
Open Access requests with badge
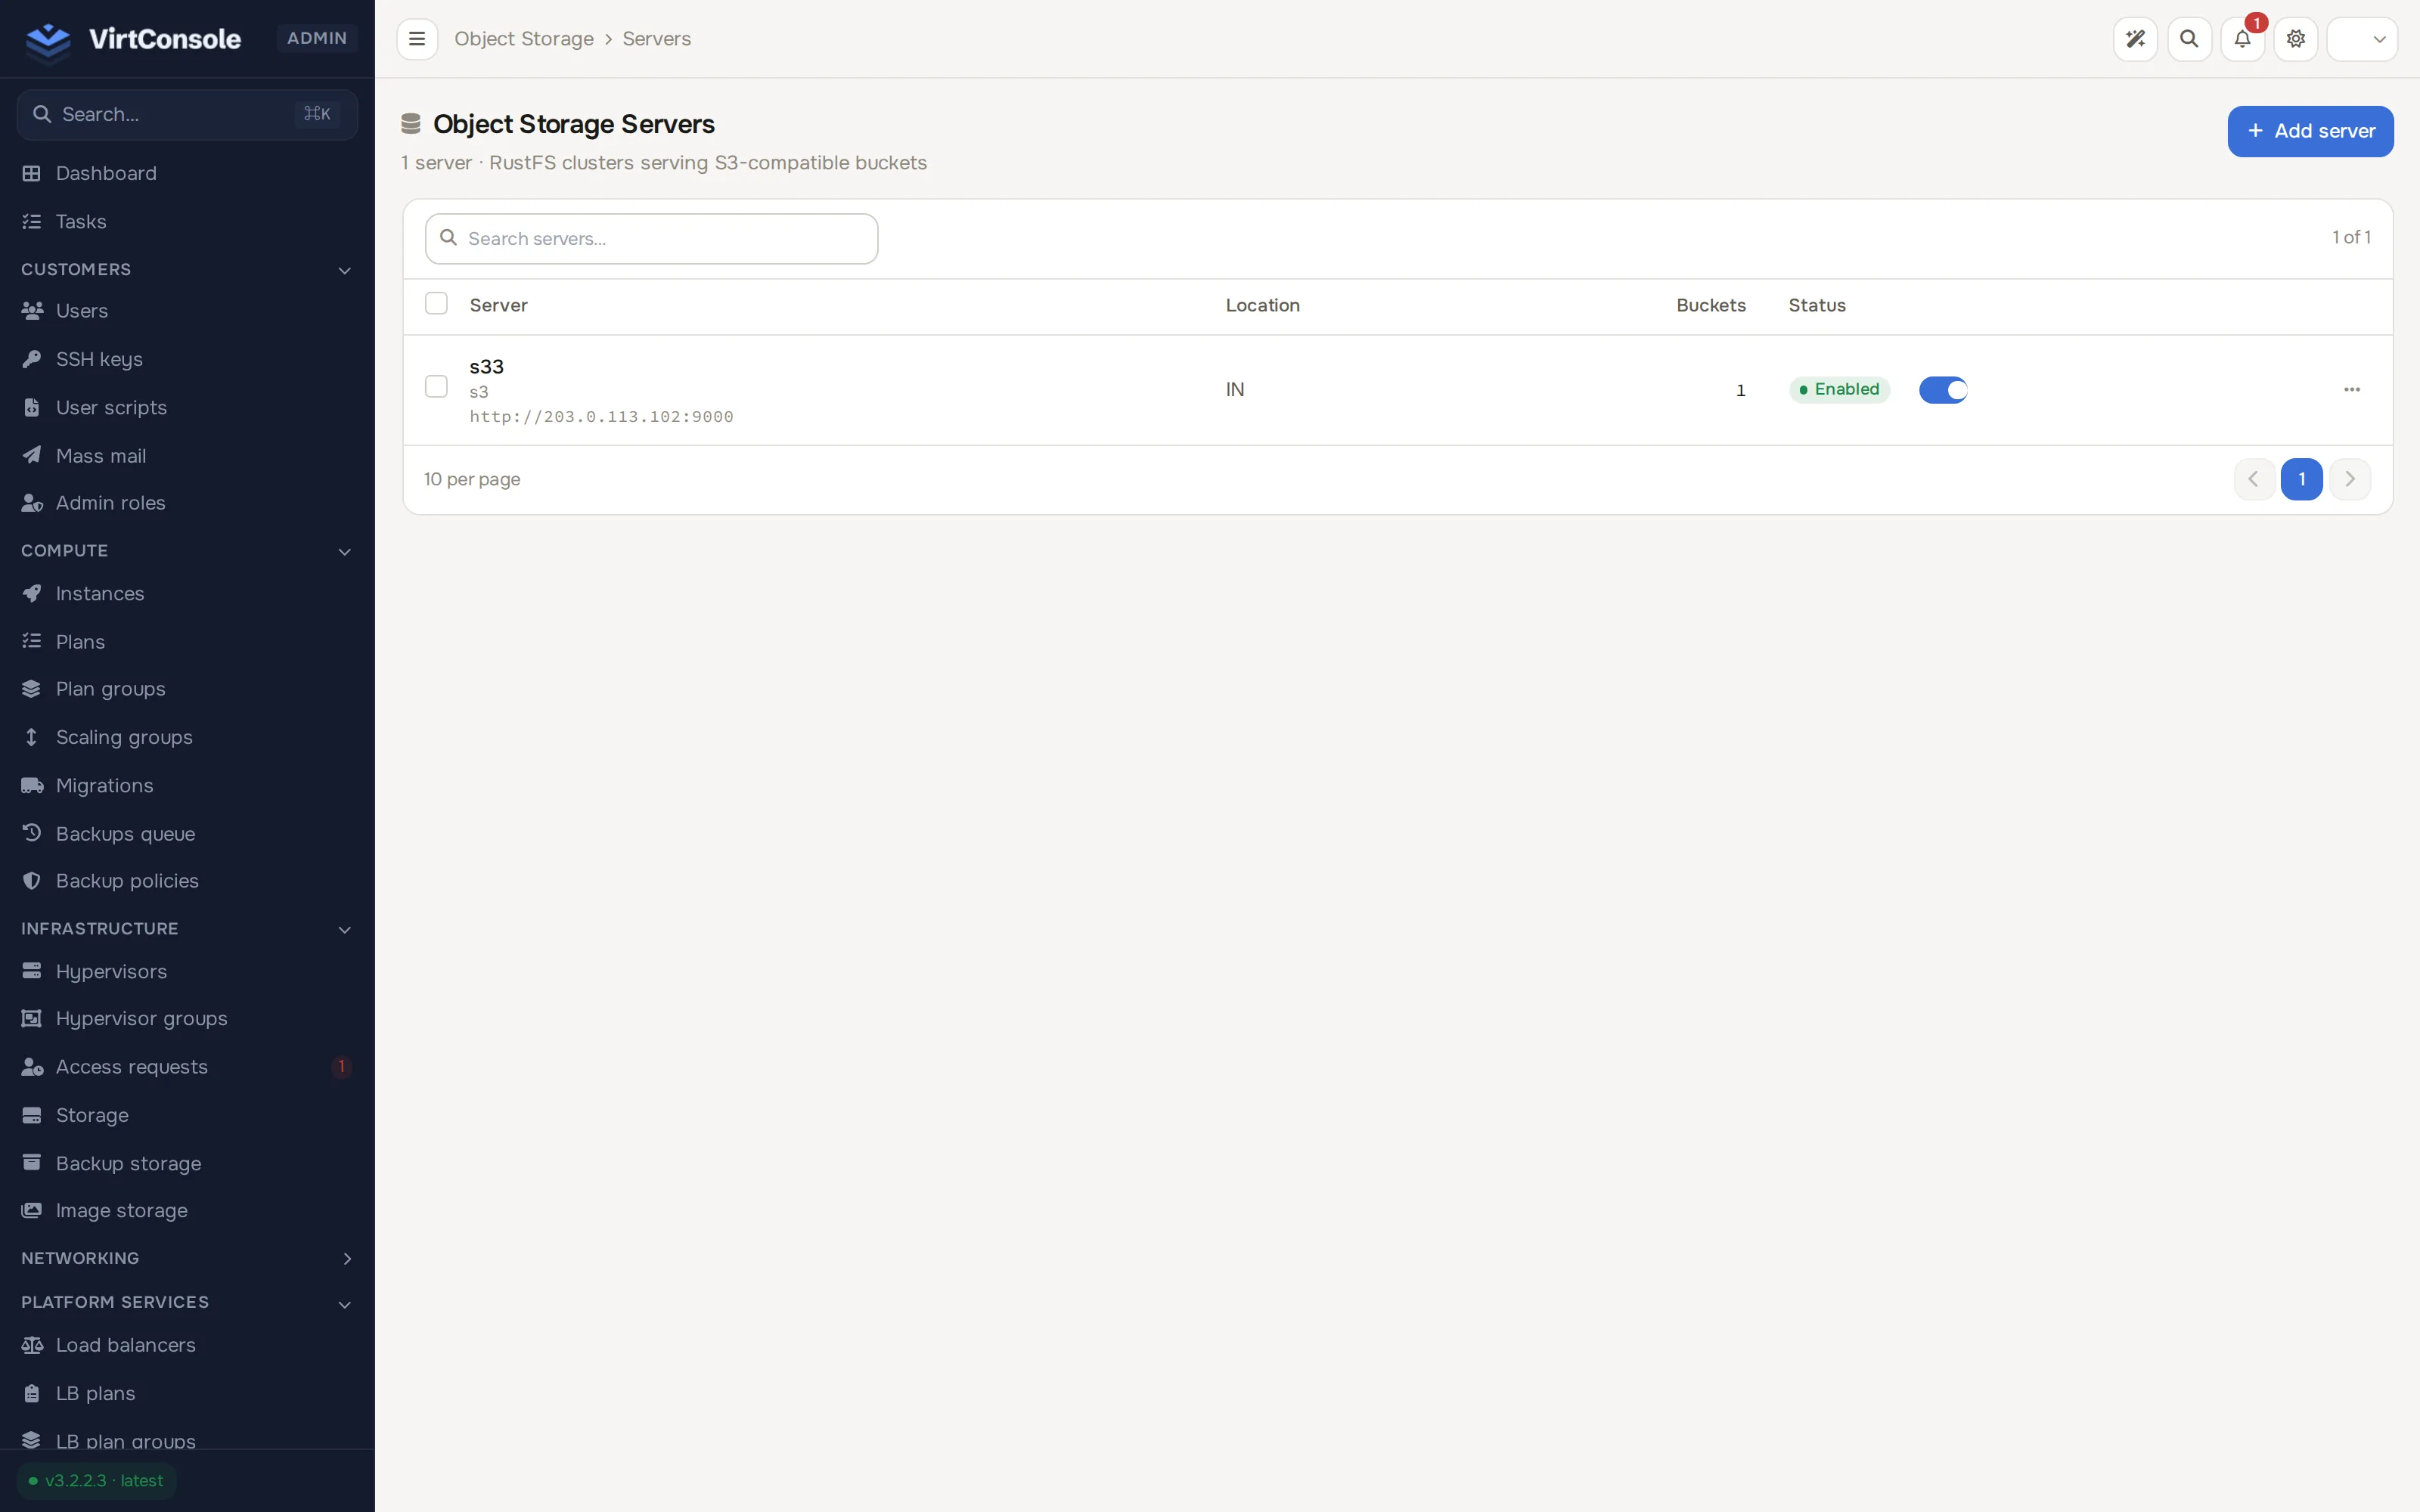pos(187,1067)
